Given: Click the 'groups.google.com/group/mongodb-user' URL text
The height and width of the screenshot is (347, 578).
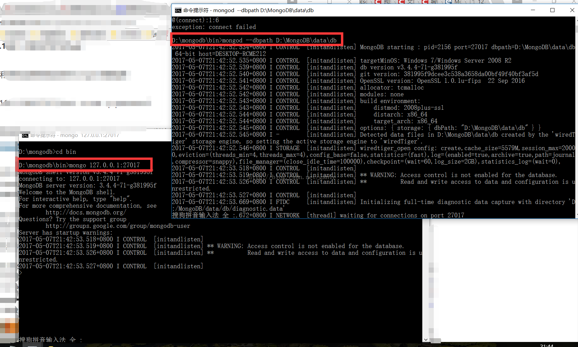Looking at the screenshot, I should point(118,226).
